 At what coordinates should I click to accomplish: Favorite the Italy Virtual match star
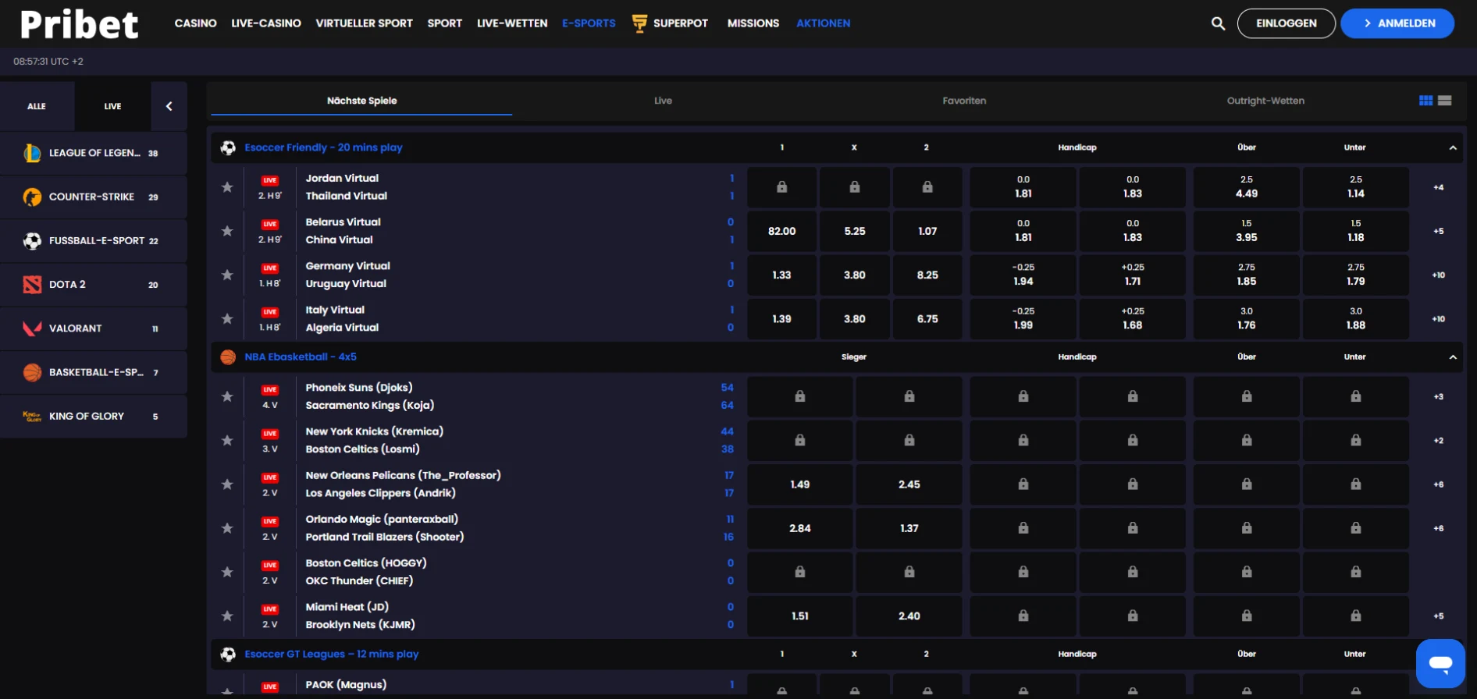click(227, 318)
